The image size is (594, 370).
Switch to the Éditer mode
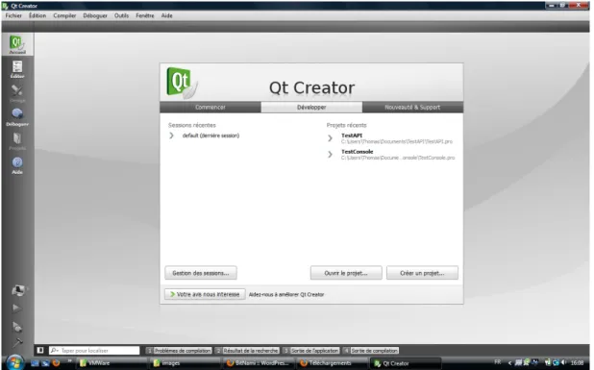[x=17, y=69]
